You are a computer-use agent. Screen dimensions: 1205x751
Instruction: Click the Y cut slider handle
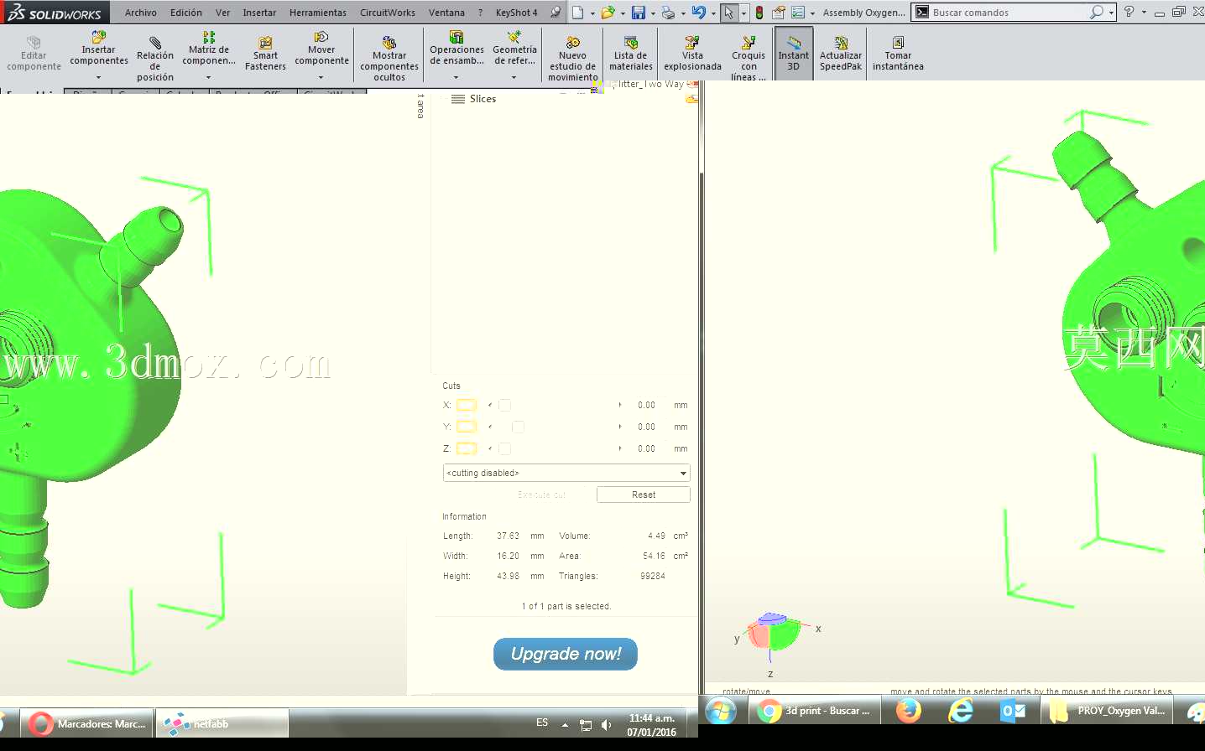coord(518,427)
